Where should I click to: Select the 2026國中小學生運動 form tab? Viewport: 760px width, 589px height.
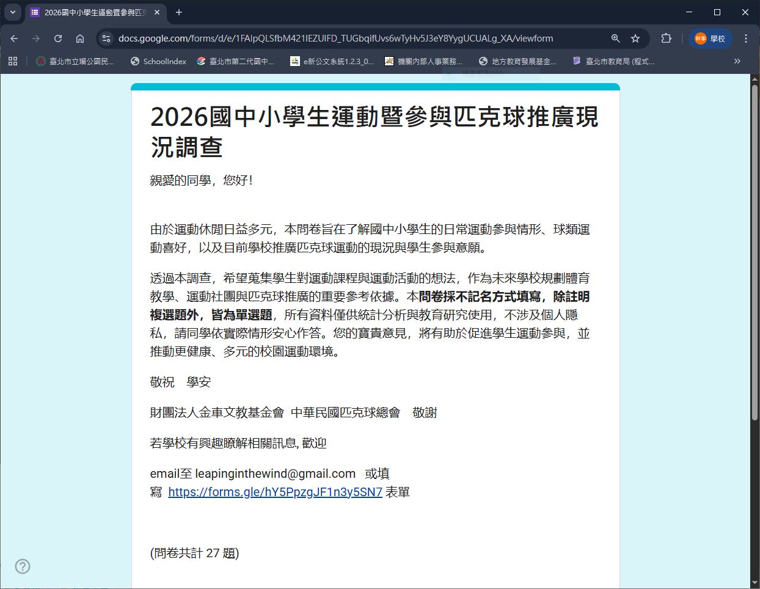coord(96,12)
